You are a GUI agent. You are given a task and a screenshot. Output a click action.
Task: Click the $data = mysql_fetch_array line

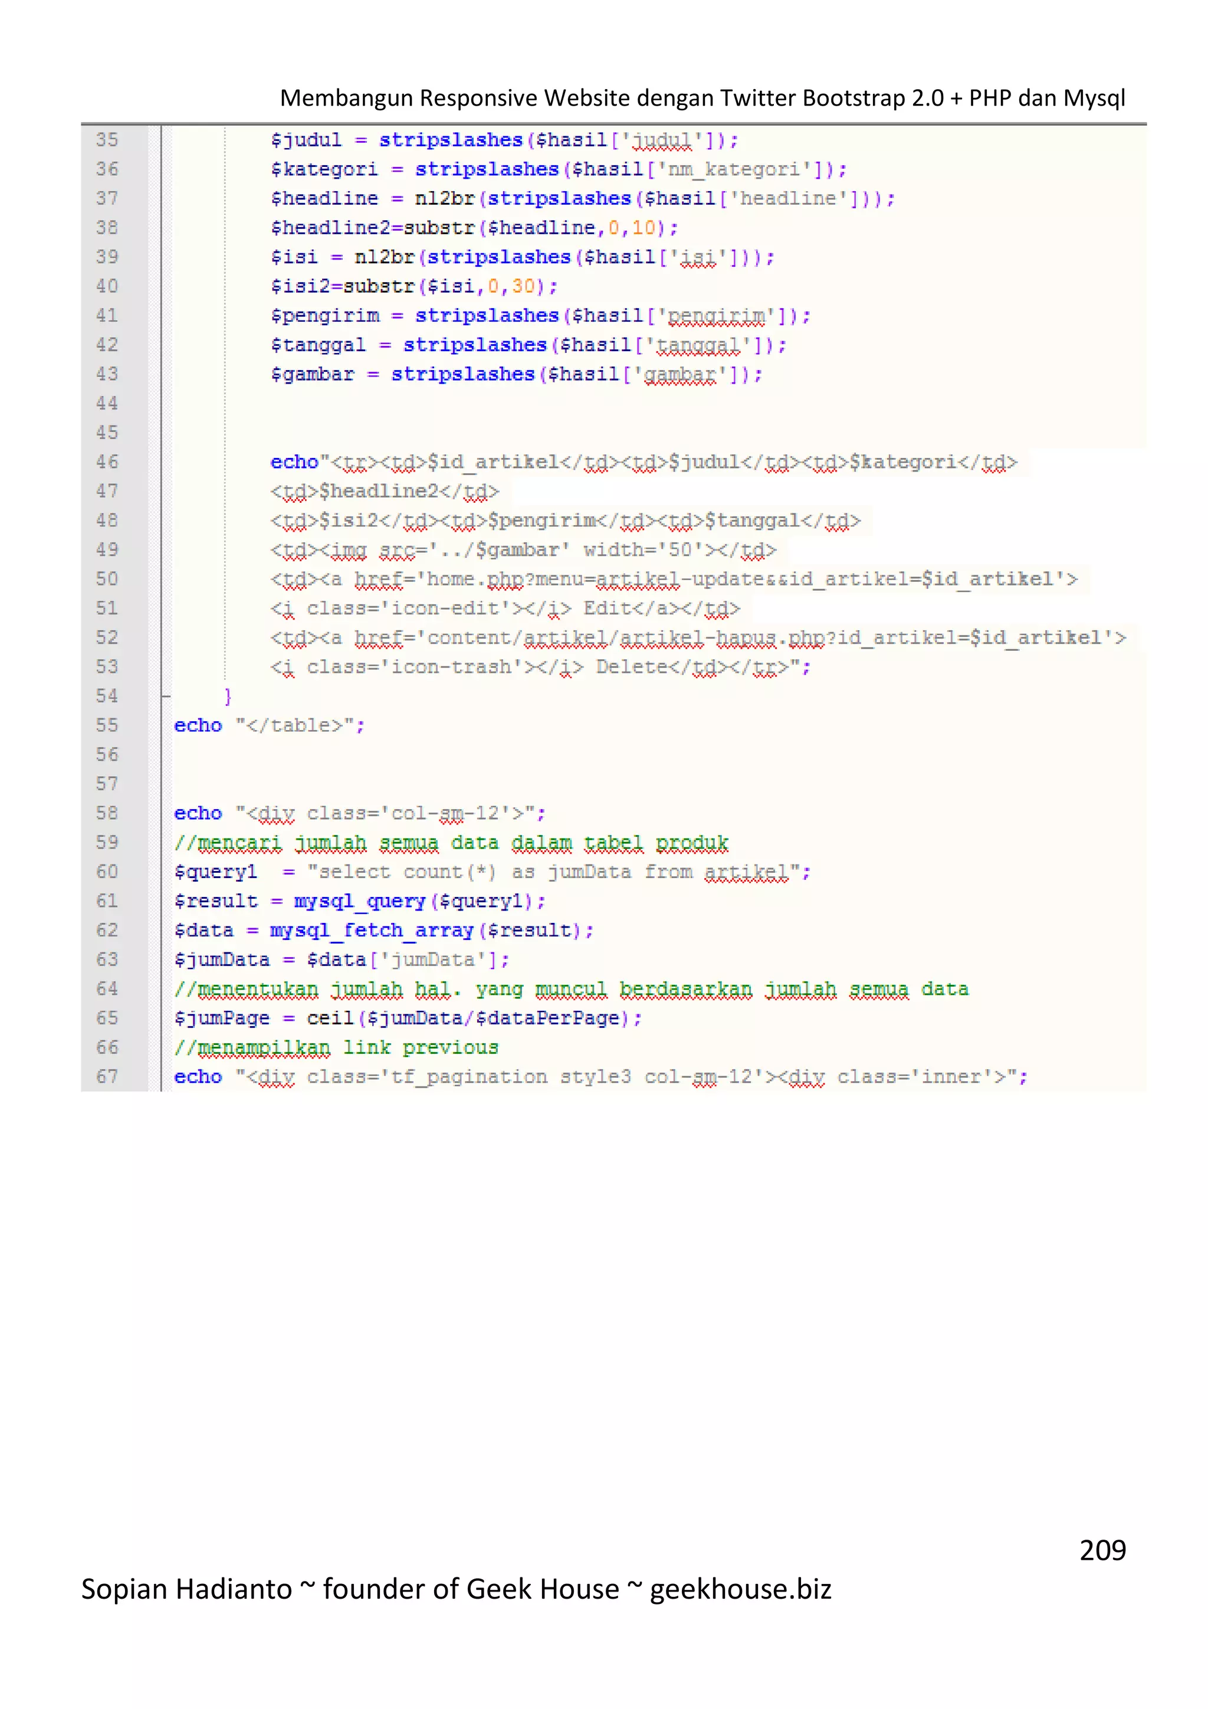(384, 931)
